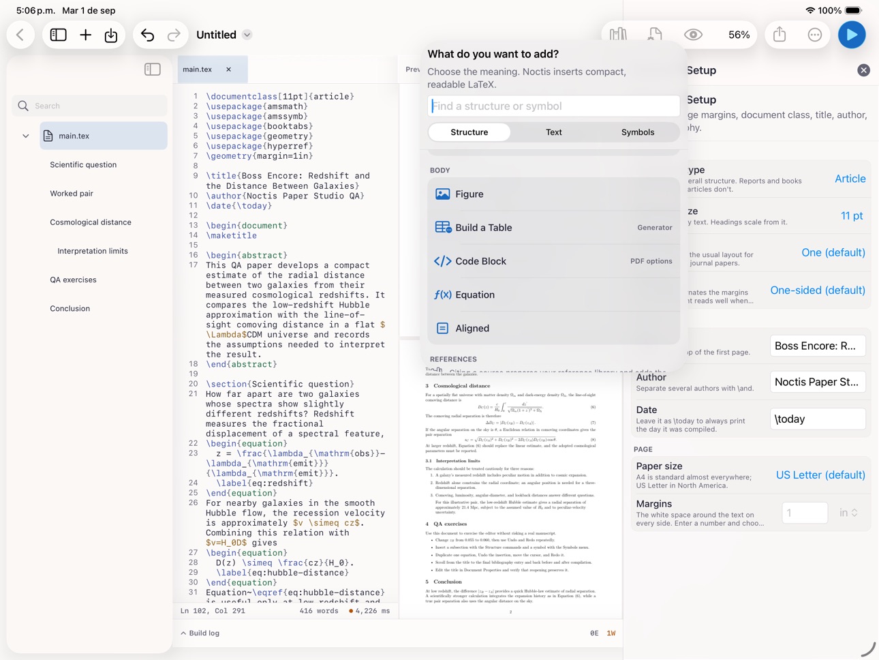Switch to the Text segment
Image resolution: width=879 pixels, height=660 pixels.
554,132
